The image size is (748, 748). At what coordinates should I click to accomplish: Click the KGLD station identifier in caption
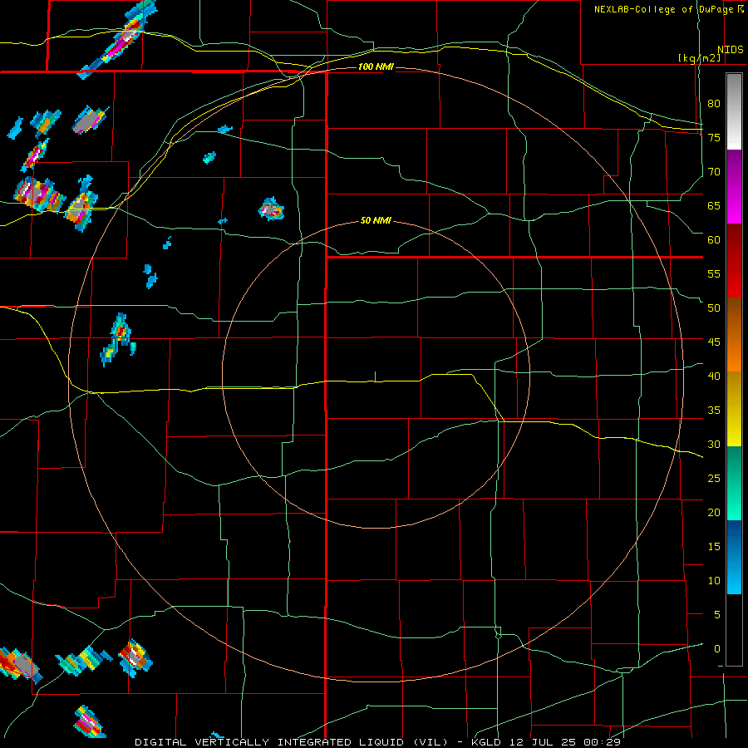click(488, 742)
